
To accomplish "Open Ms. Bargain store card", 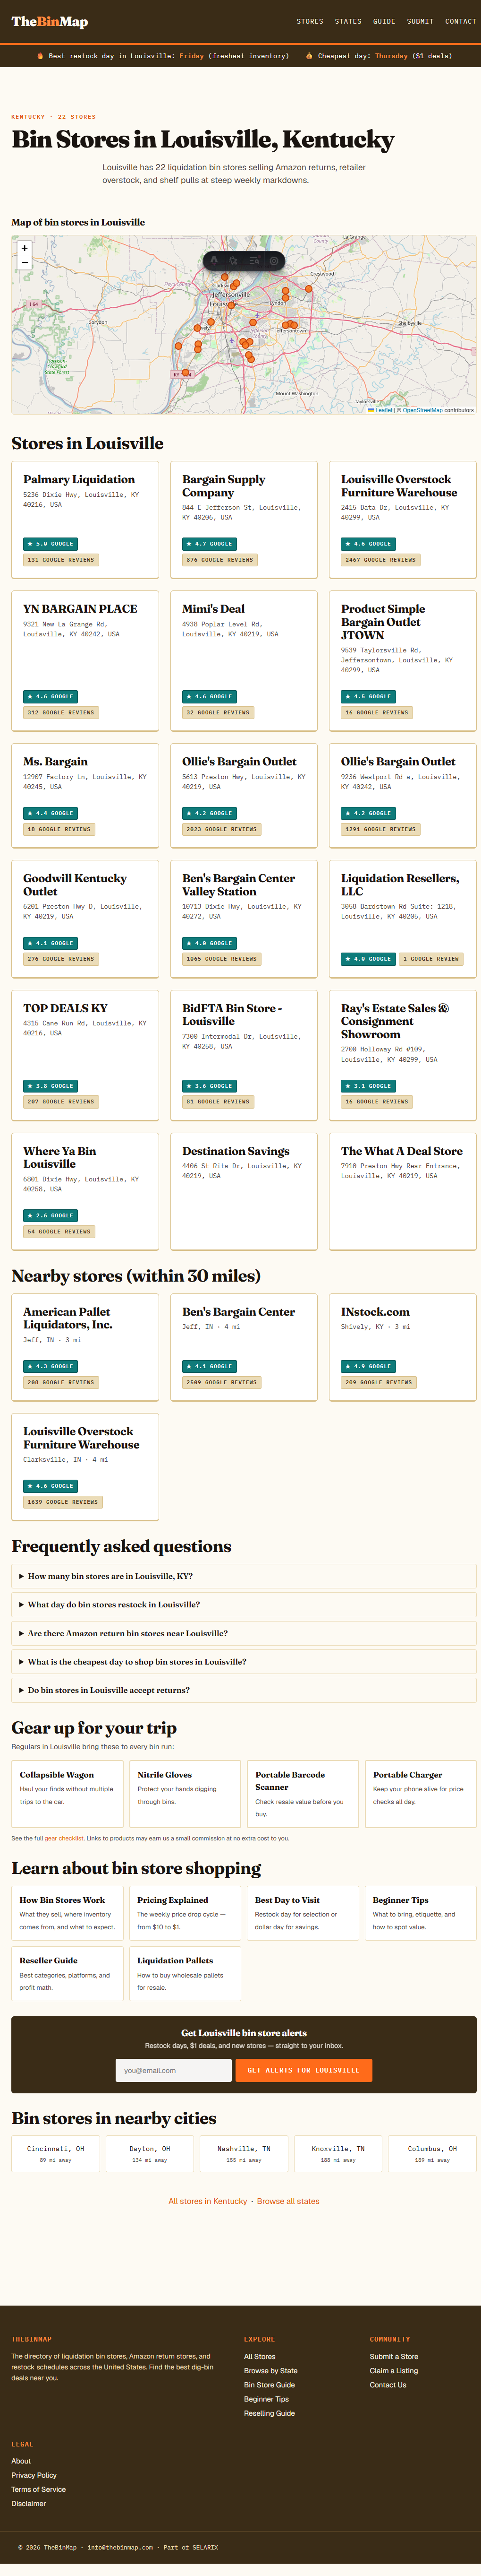I will (85, 795).
